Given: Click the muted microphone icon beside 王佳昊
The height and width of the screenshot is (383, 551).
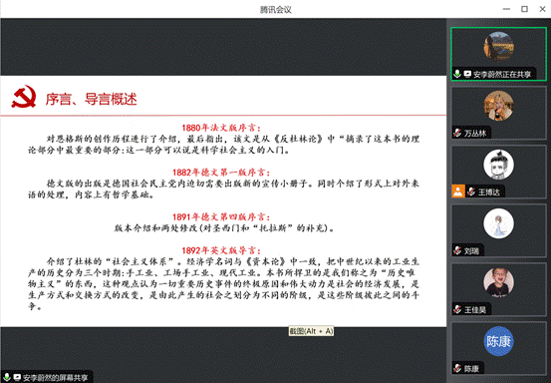Looking at the screenshot, I should [x=457, y=309].
